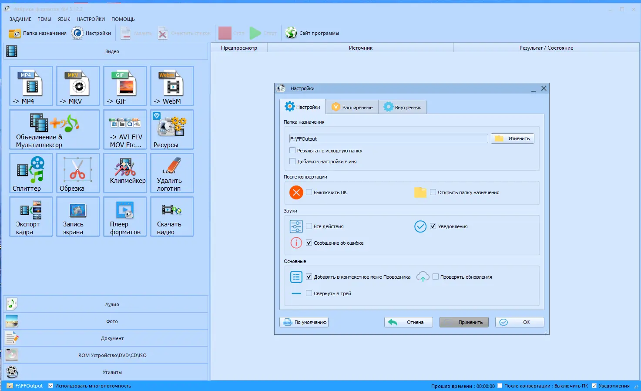
Task: Untick the Уведомления checkbox in dialog
Action: [433, 226]
